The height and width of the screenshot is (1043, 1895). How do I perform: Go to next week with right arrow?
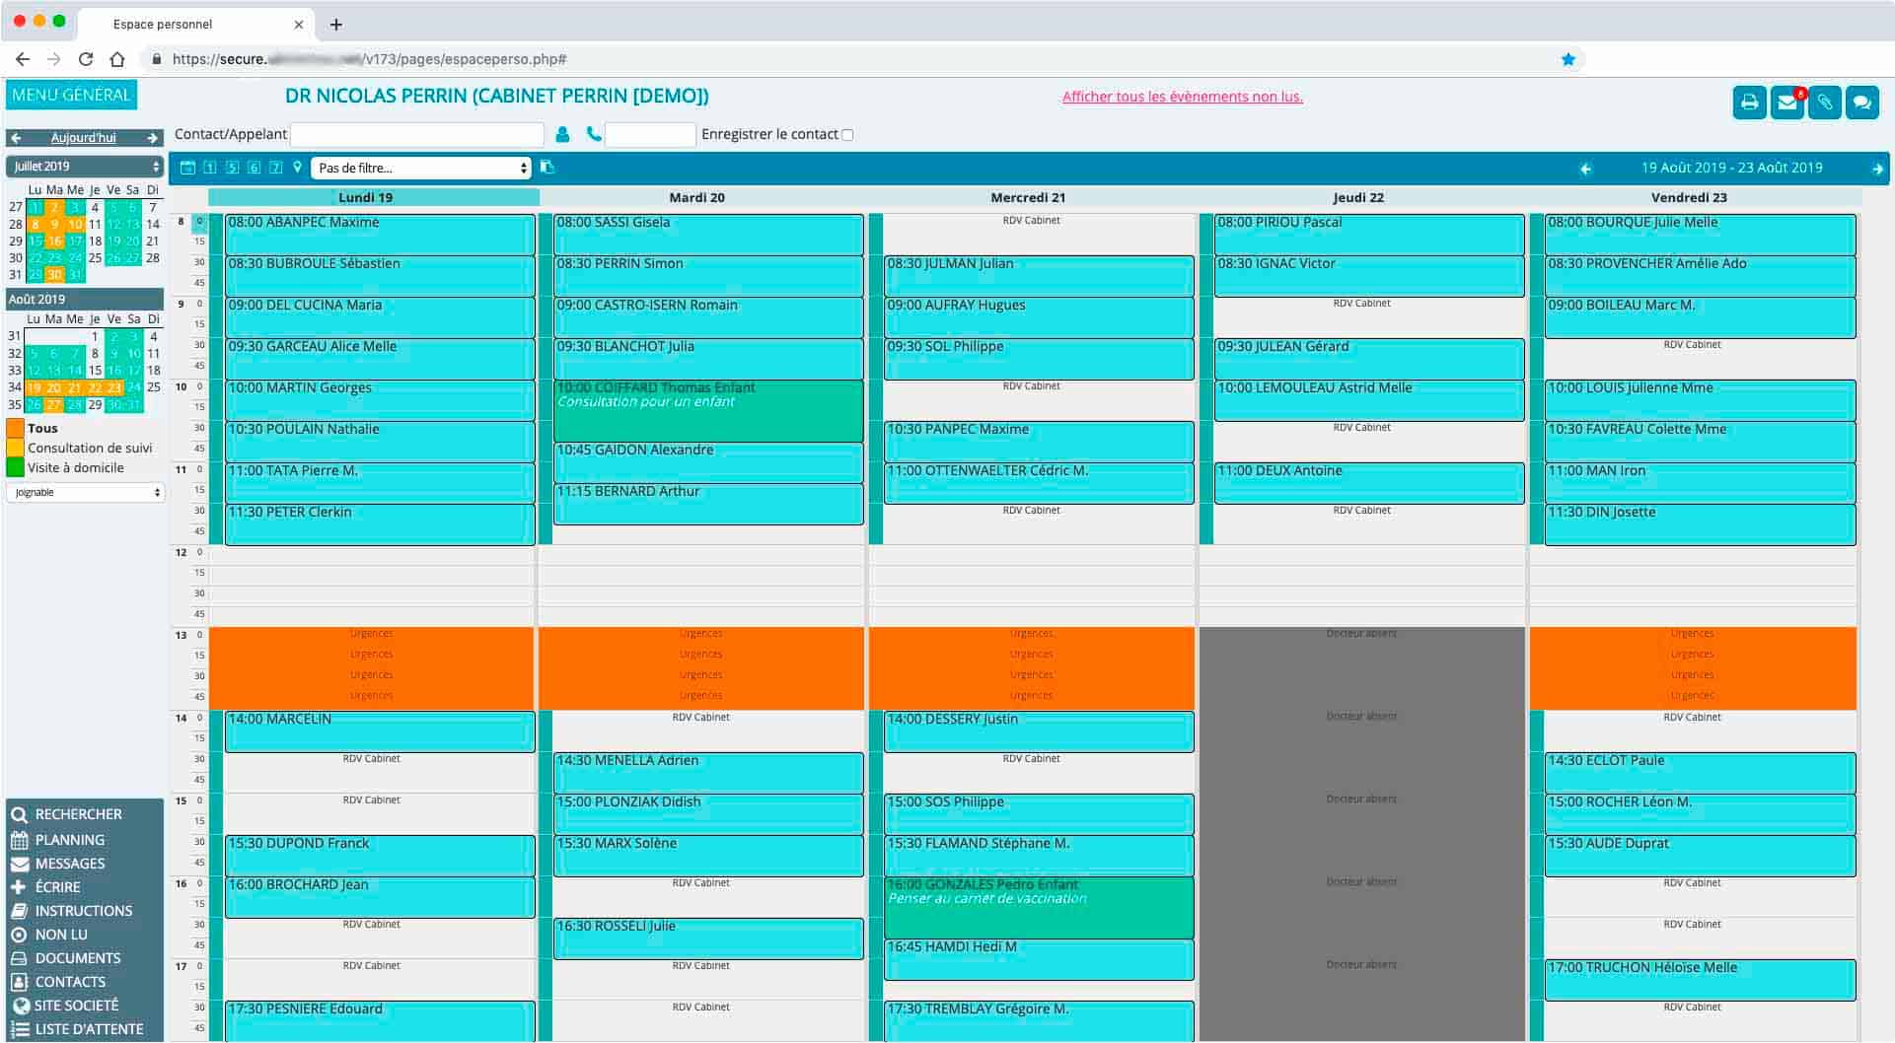coord(1877,169)
